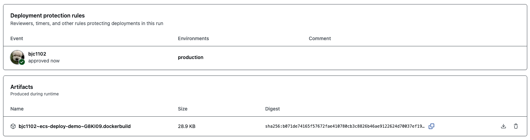Image resolution: width=530 pixels, height=140 pixels.
Task: Click the green approved checkmark badge
Action: pos(22,62)
